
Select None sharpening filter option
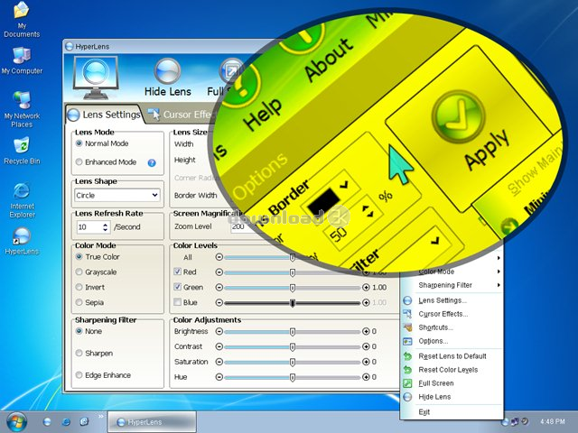point(79,331)
